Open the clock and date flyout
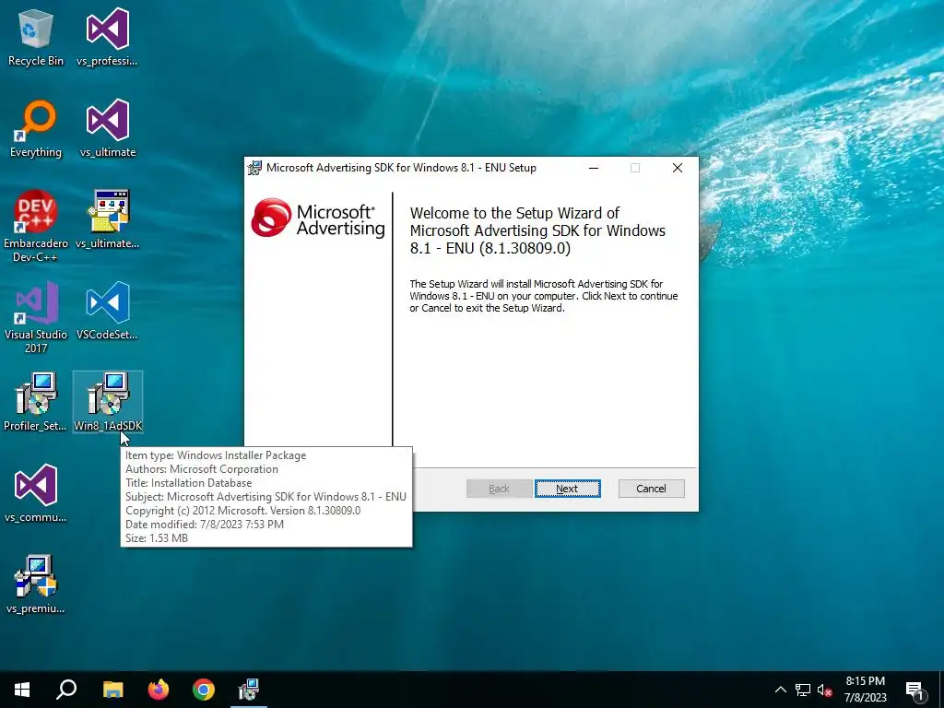Image resolution: width=944 pixels, height=708 pixels. [865, 690]
